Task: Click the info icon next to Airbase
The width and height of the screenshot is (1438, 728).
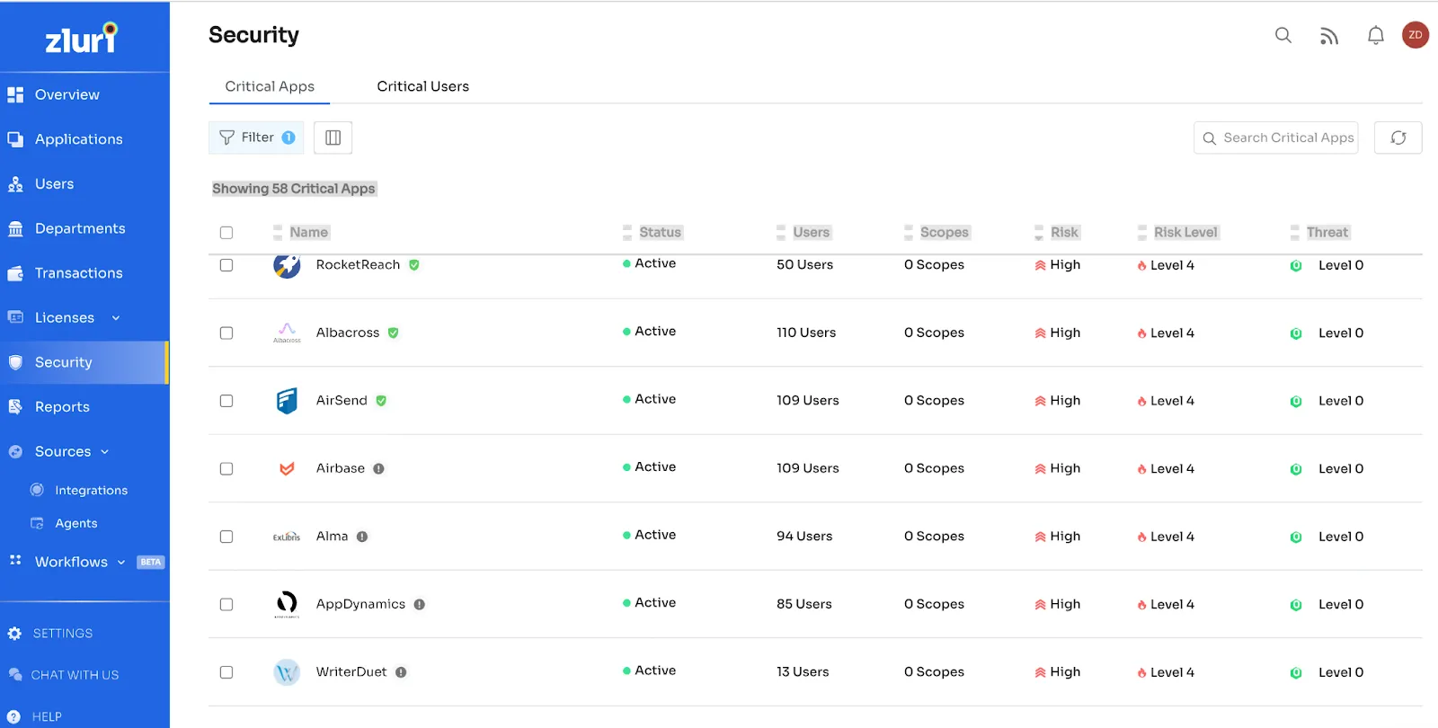Action: tap(378, 468)
